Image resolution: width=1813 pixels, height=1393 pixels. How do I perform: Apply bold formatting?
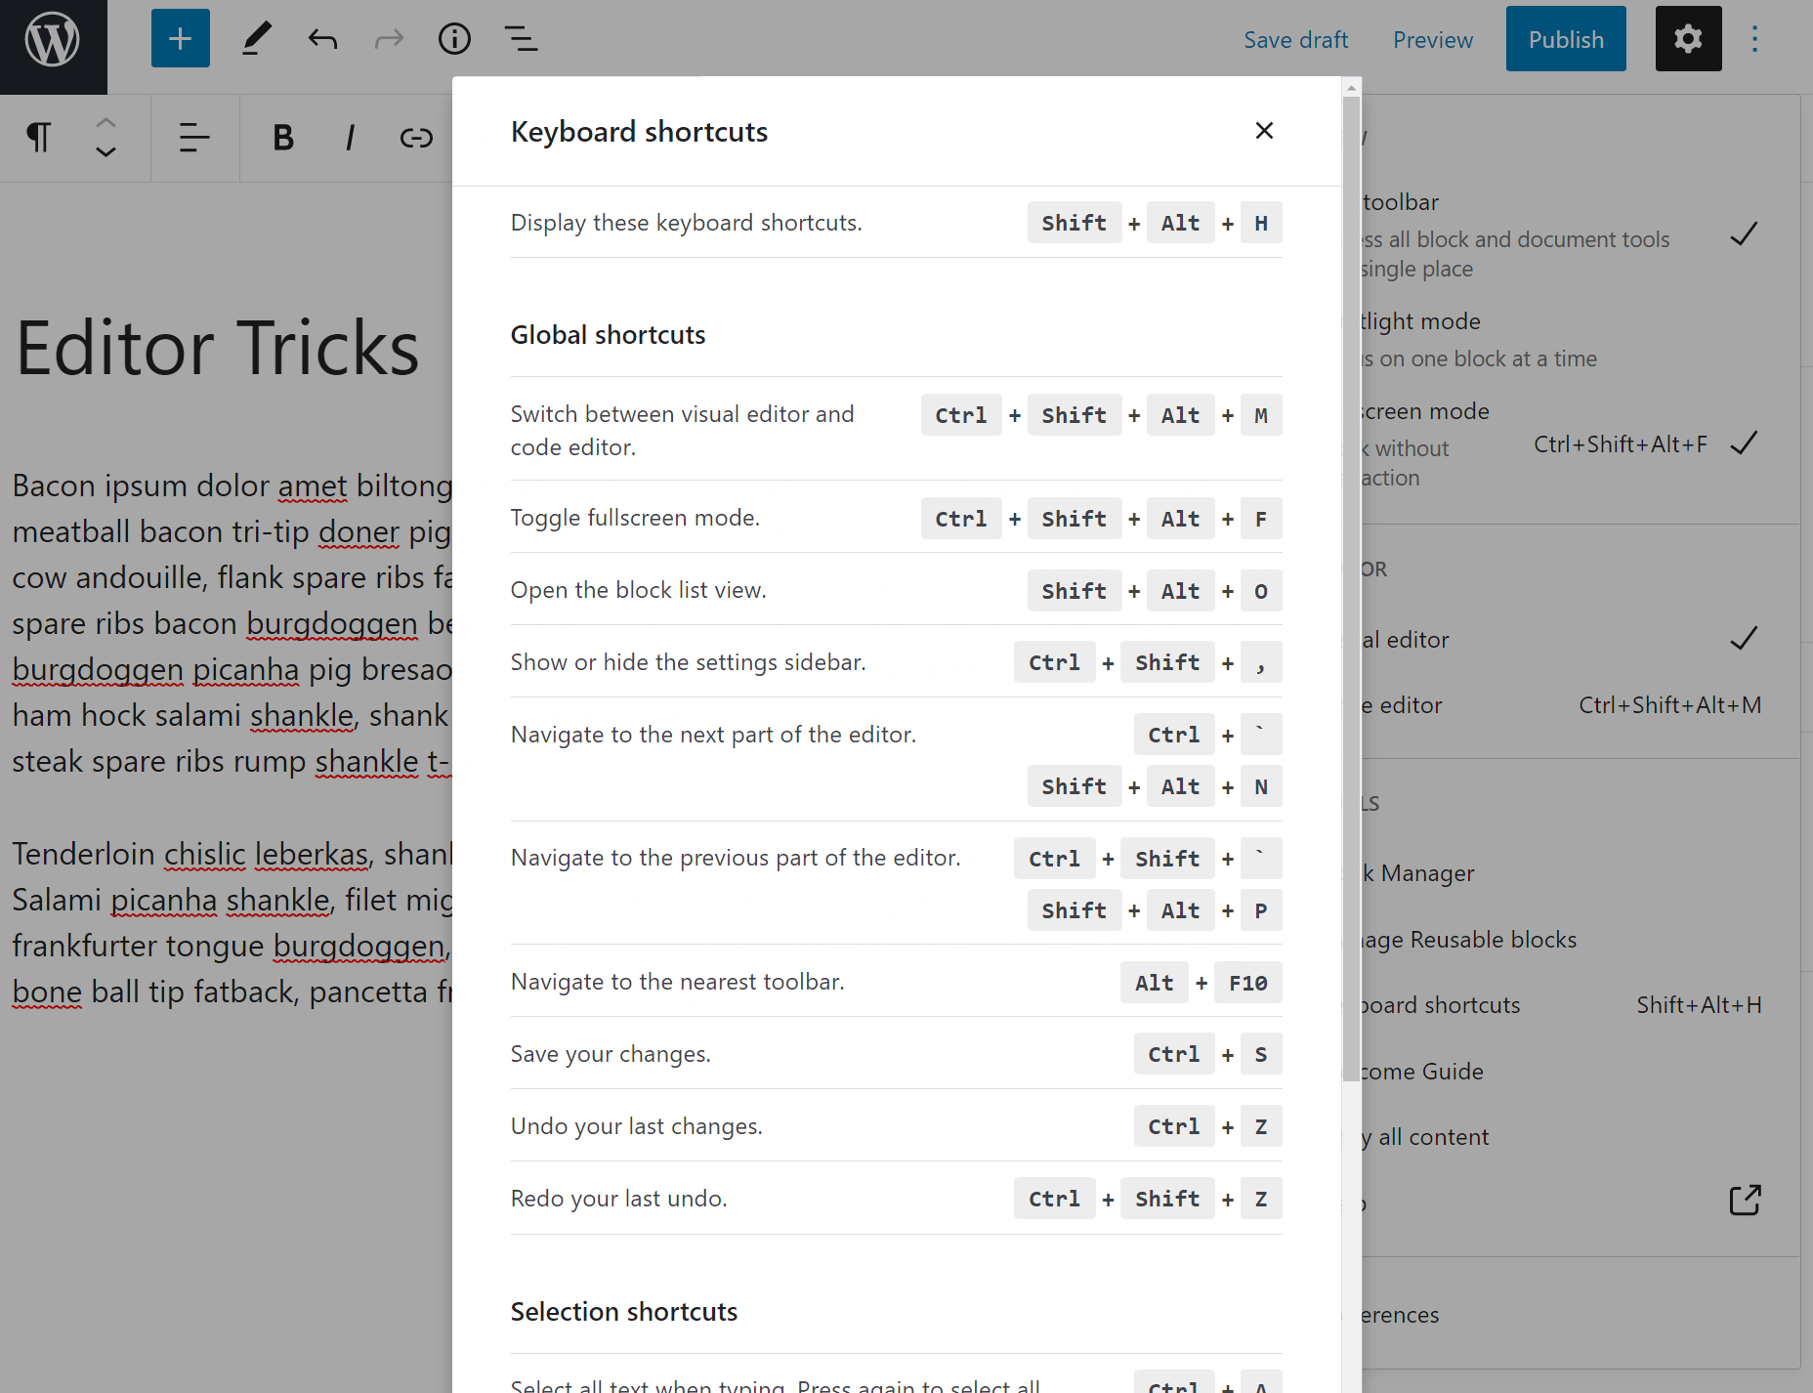point(282,138)
